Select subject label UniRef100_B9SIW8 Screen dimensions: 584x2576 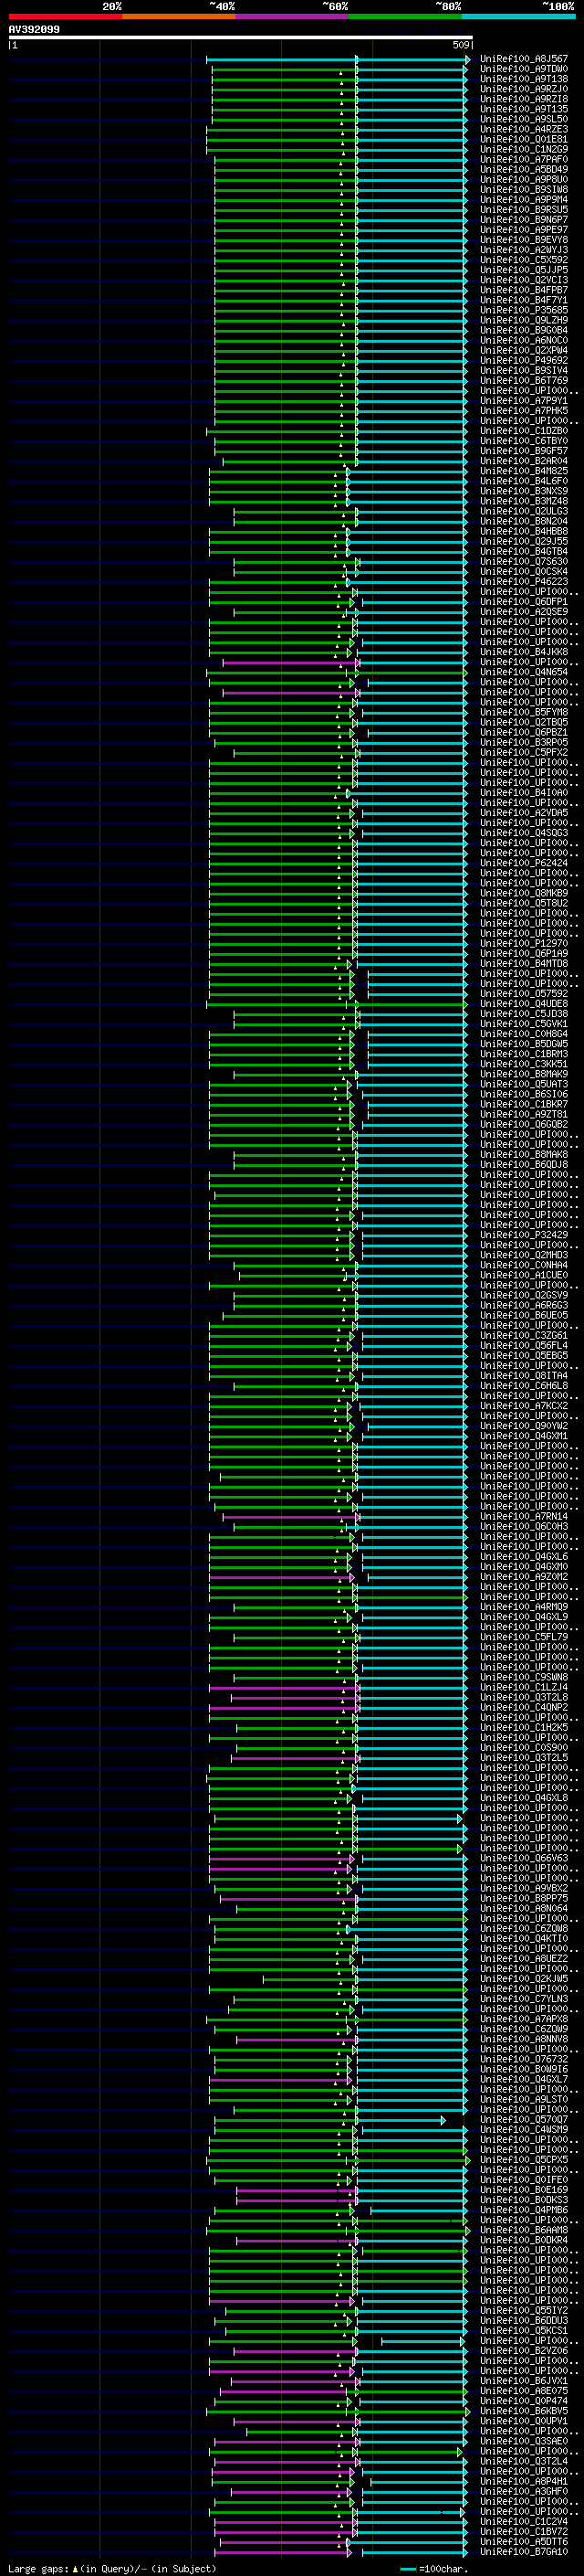pyautogui.click(x=524, y=189)
